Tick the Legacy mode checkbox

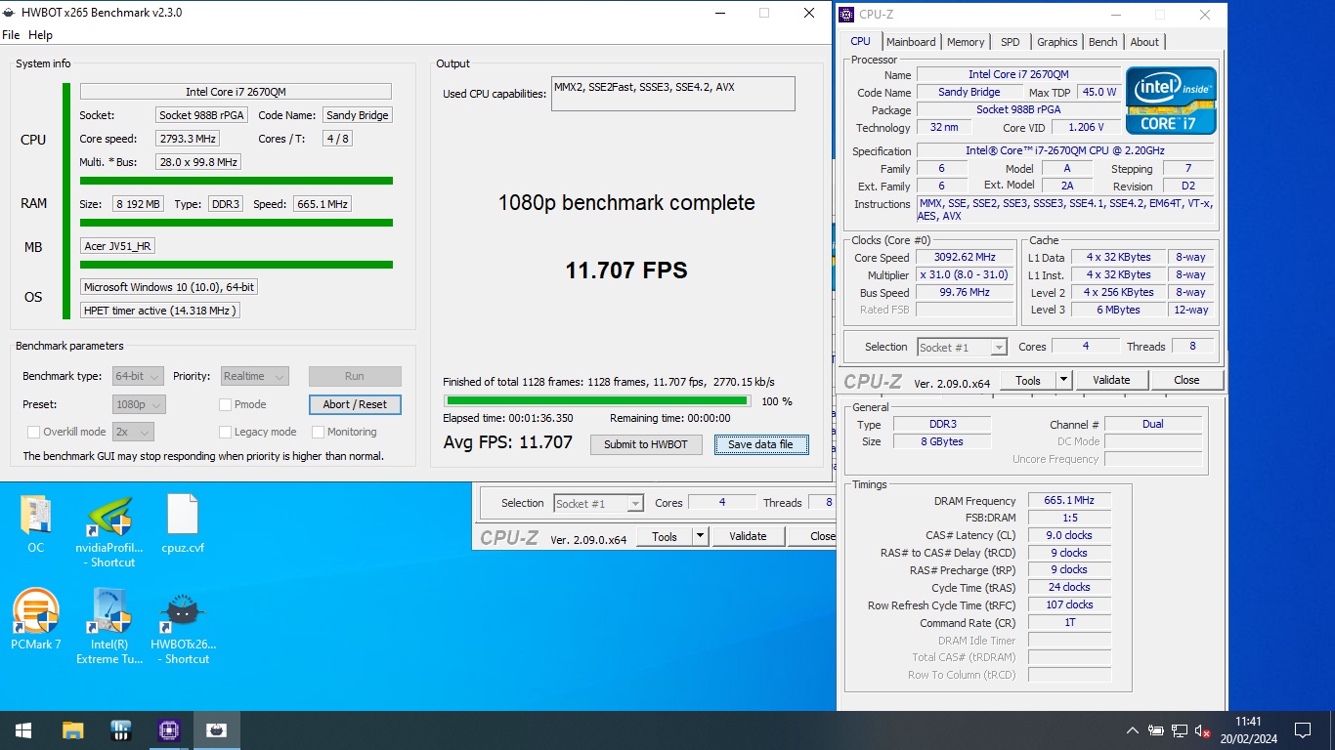[x=225, y=432]
